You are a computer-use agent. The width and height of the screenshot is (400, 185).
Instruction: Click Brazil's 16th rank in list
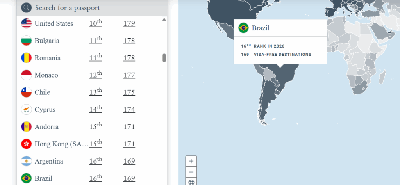pos(95,178)
